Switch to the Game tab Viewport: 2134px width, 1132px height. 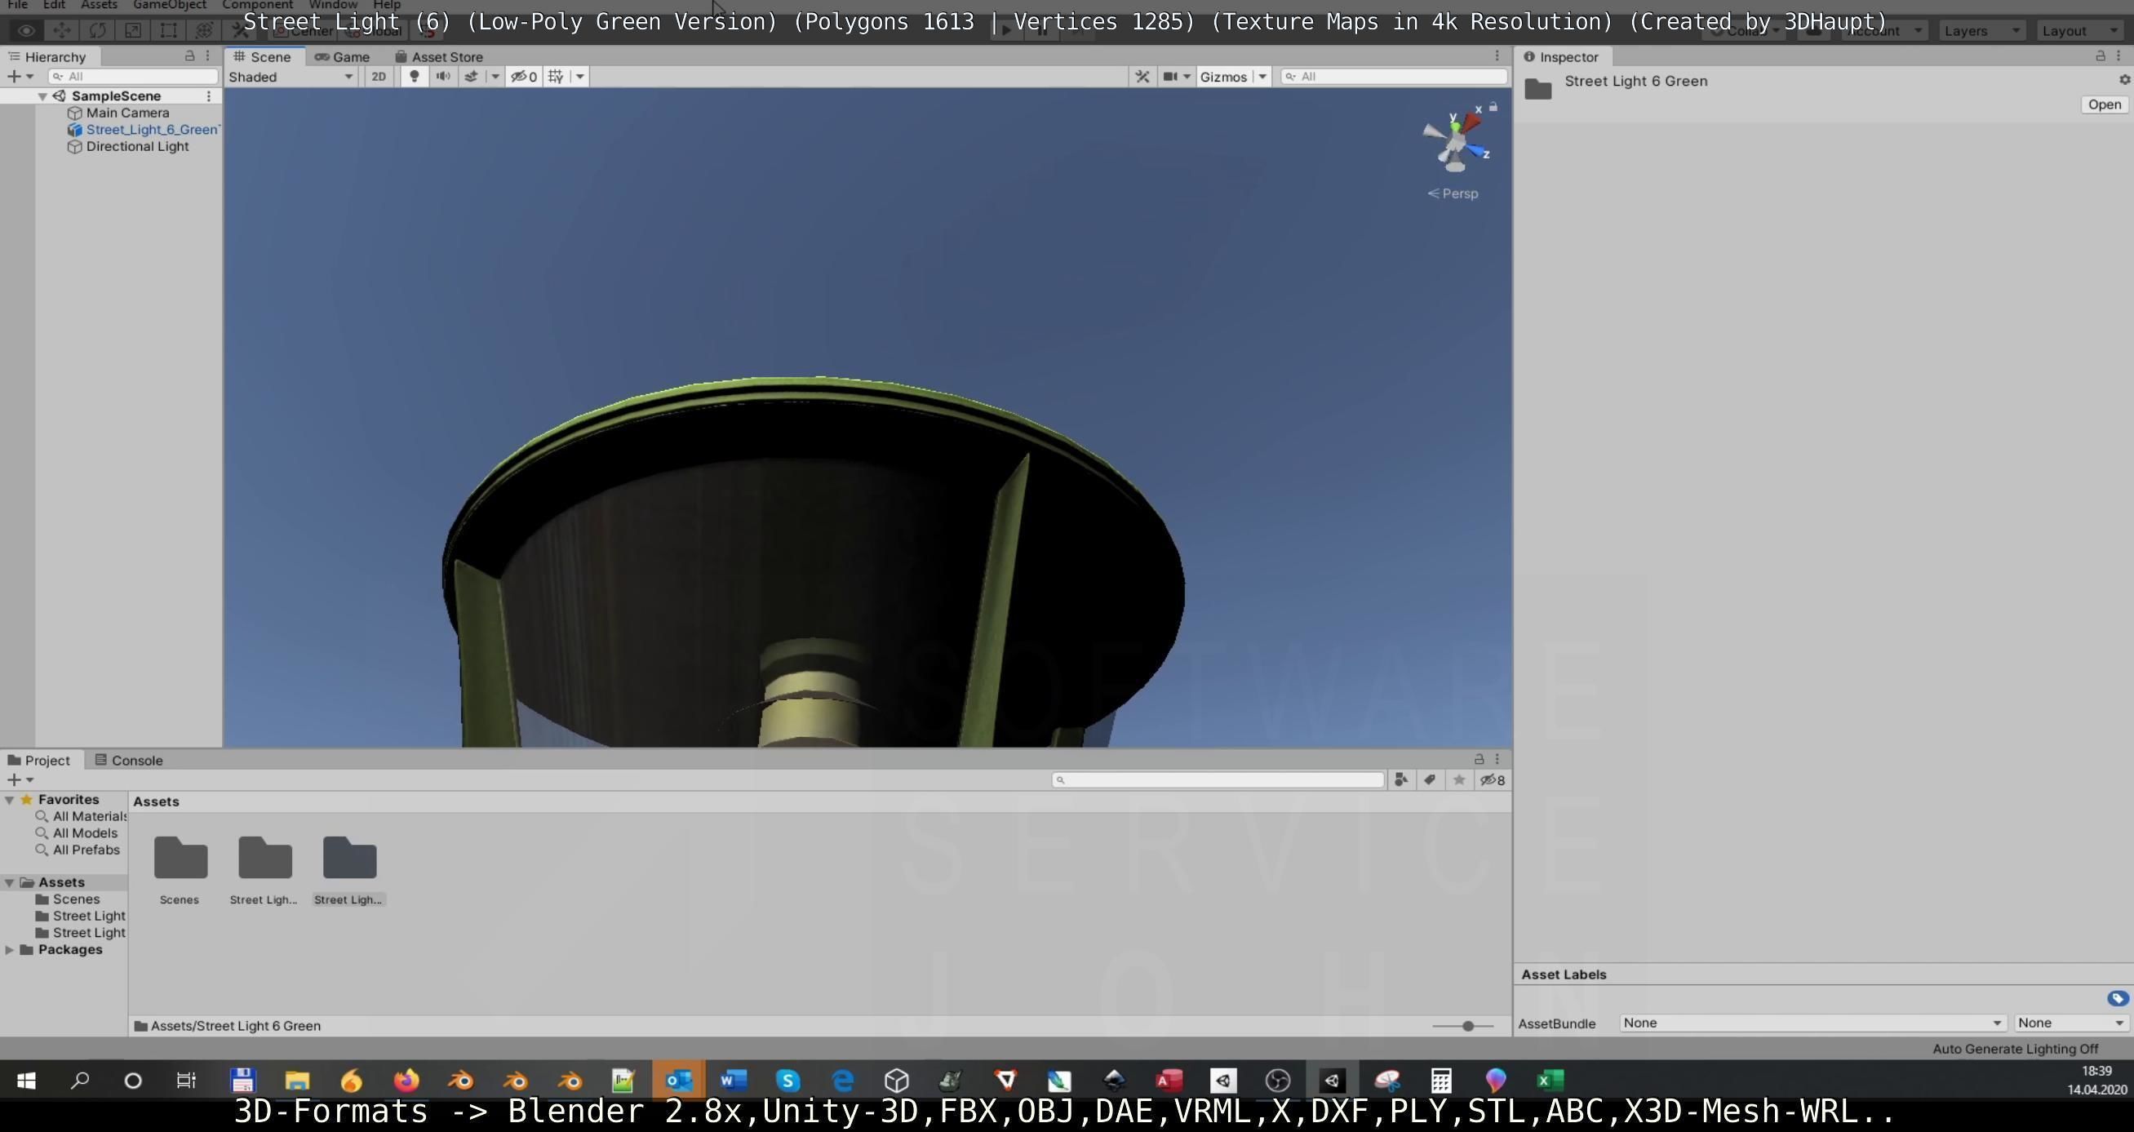(342, 56)
